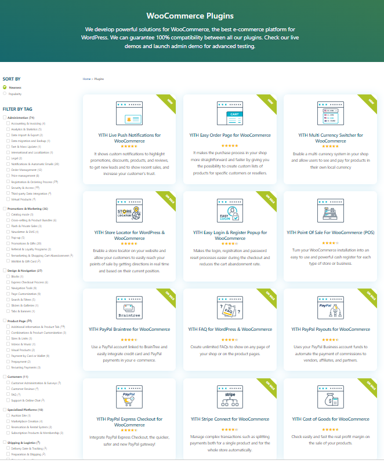Check Promotions & Marketing tag checkbox
The image size is (384, 467).
[x=5, y=209]
